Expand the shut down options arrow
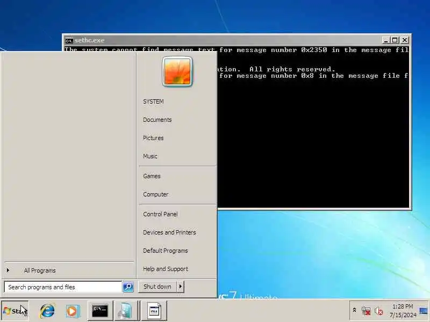 pos(181,287)
